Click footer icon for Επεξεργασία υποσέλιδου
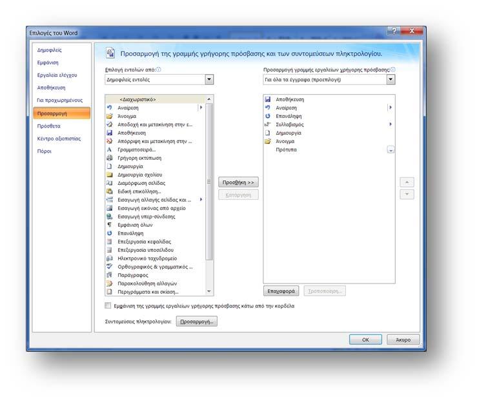The height and width of the screenshot is (402, 477). (110, 250)
